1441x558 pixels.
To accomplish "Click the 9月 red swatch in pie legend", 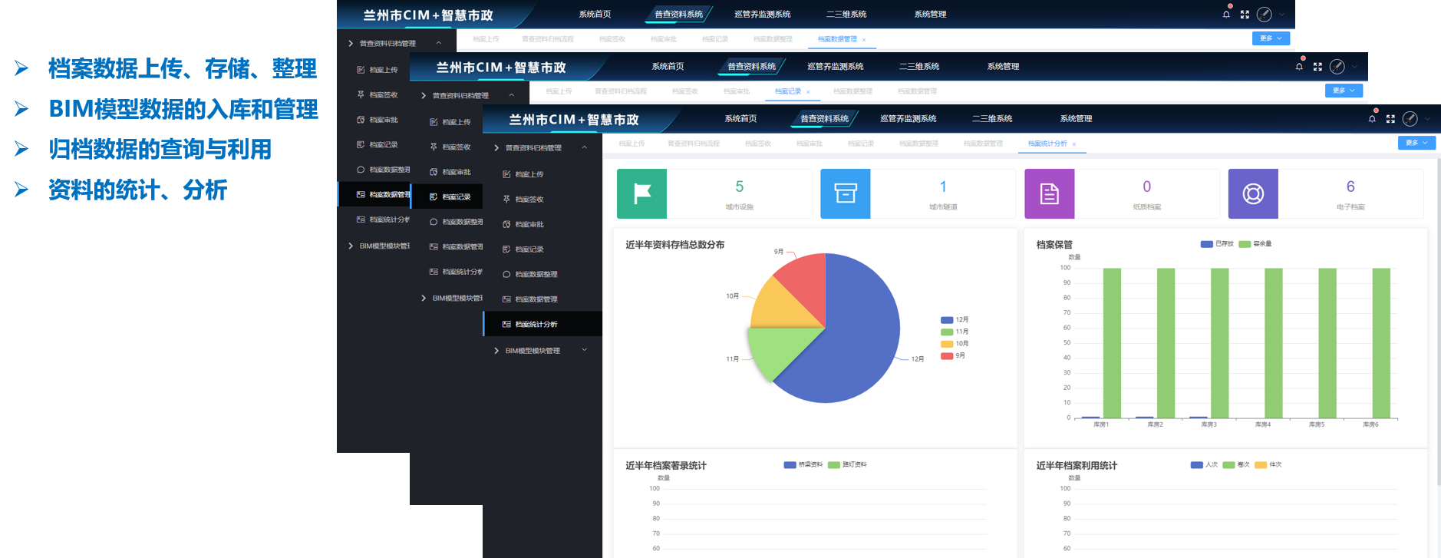I will pyautogui.click(x=947, y=356).
